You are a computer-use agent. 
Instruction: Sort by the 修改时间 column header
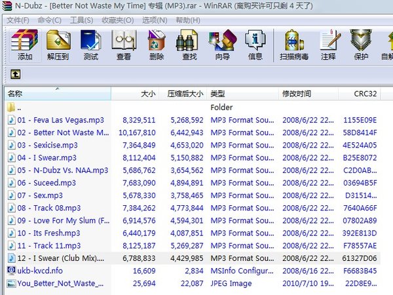pyautogui.click(x=309, y=94)
